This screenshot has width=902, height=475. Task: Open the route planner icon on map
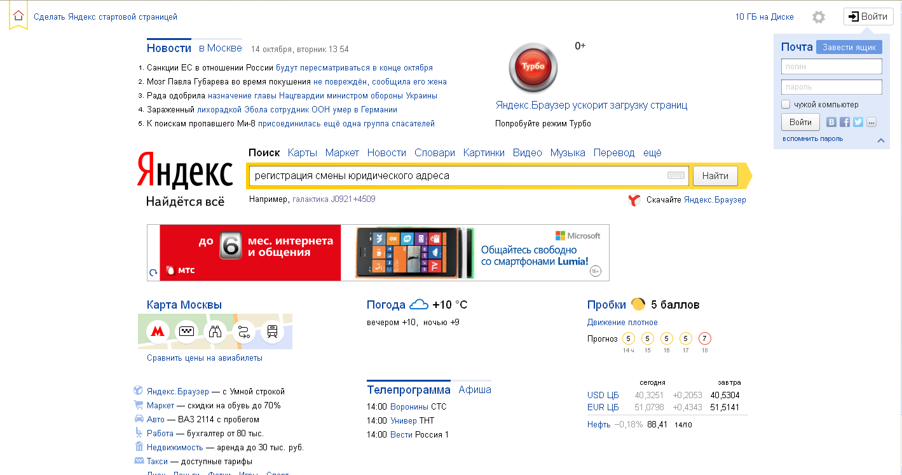(x=243, y=331)
